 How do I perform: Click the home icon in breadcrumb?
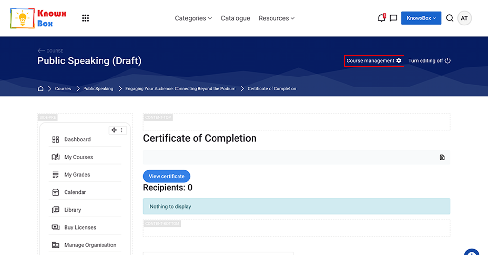(x=41, y=89)
